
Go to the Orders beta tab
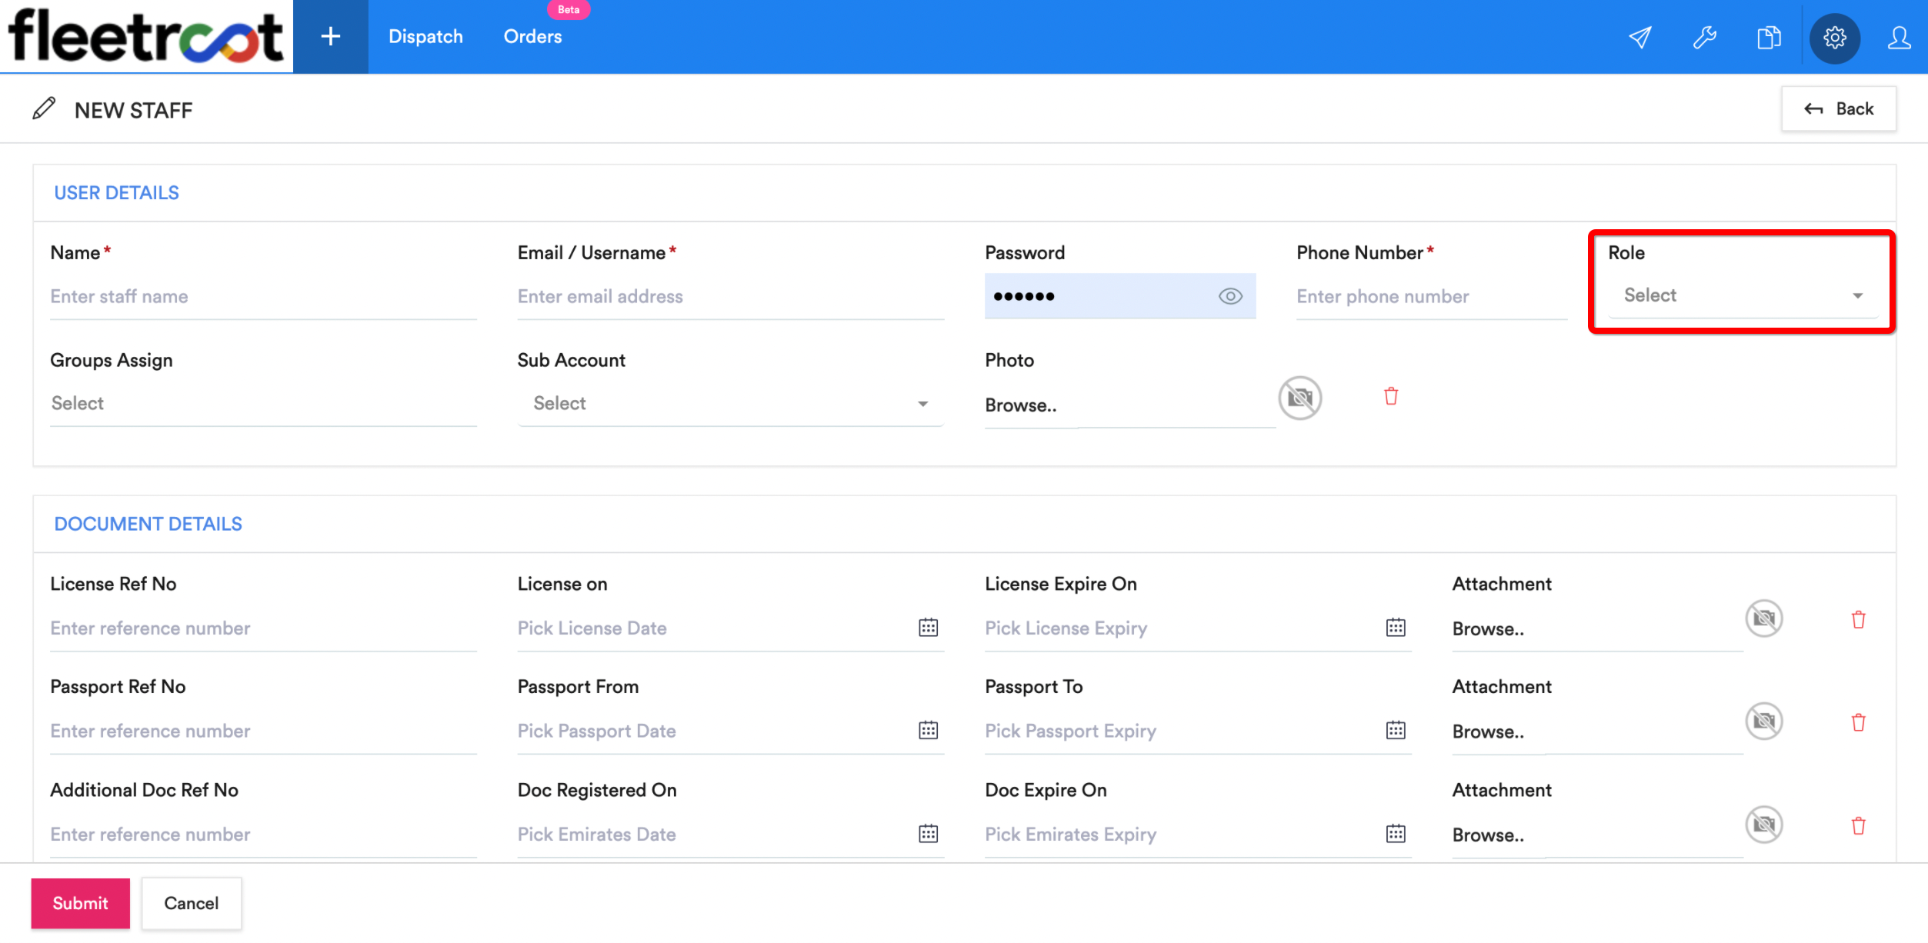tap(532, 36)
